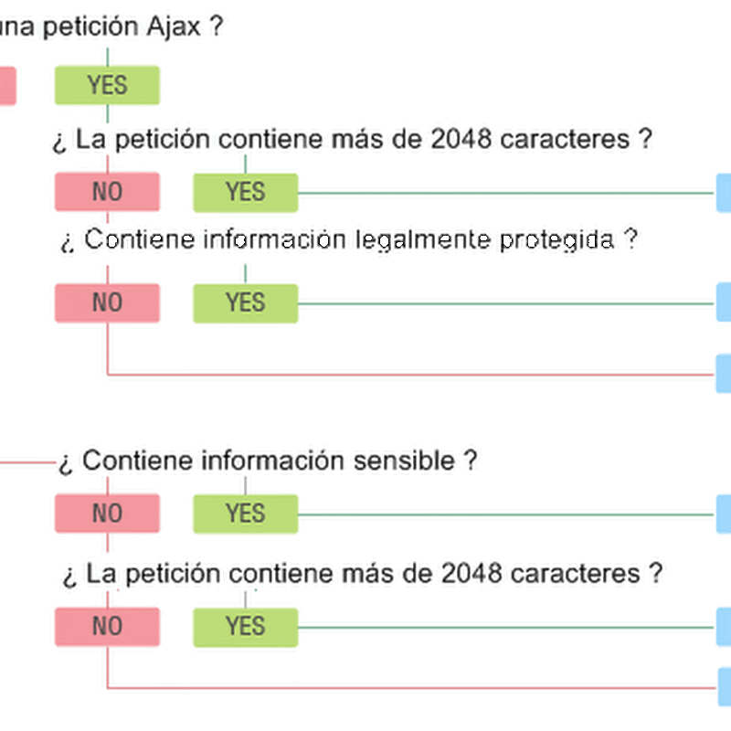Select the 'Contiene información sensible' question
The width and height of the screenshot is (731, 731).
point(268,461)
